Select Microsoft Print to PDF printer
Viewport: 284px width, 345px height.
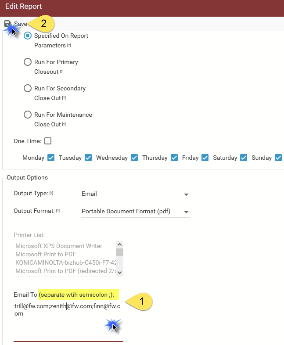[46, 254]
